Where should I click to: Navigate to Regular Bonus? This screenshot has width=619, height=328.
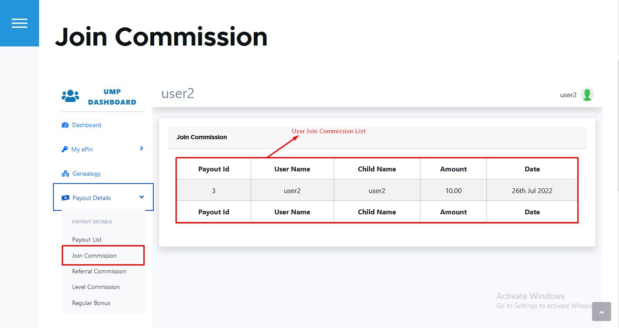(x=91, y=303)
